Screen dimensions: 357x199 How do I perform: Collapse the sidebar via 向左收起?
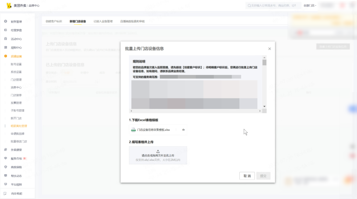(x=16, y=194)
